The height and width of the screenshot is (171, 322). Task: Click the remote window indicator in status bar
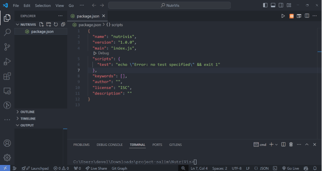point(5,168)
